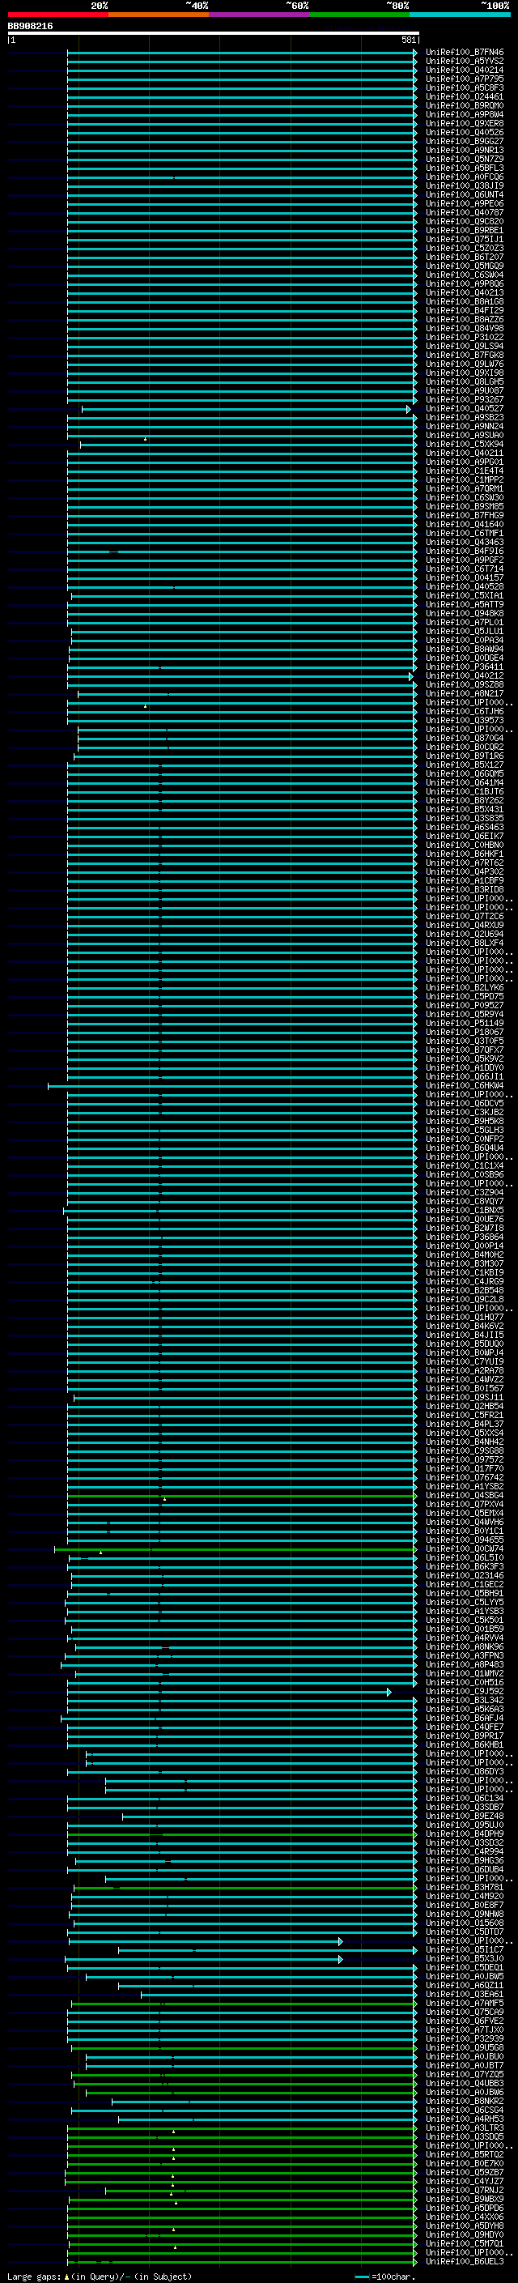
Task: Open hit UniRef100_A5C8F3
Action: coord(464,87)
